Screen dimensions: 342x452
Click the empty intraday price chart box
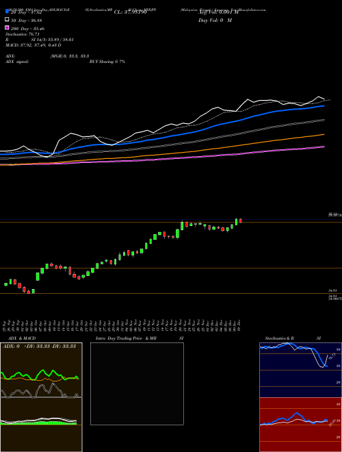(x=137, y=384)
